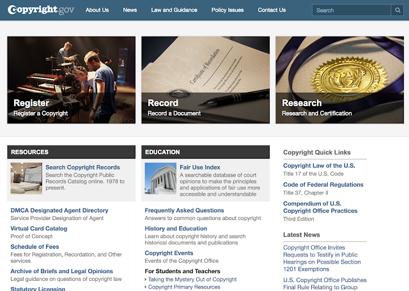Open Code of Federal Regulations link
Image resolution: width=409 pixels, height=291 pixels.
point(323,185)
